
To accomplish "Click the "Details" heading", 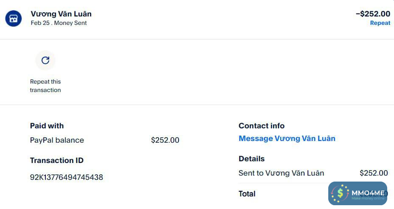I will coord(251,159).
